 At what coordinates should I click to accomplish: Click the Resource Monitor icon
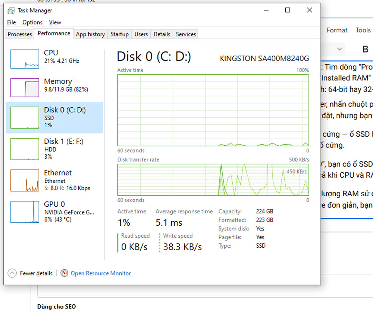[x=65, y=273]
